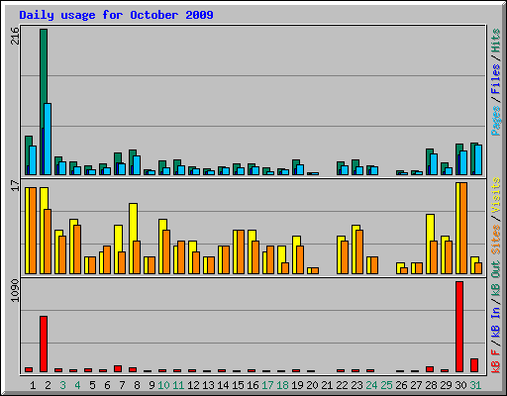
Task: Click the "kB Out" legend label
Action: 495,278
